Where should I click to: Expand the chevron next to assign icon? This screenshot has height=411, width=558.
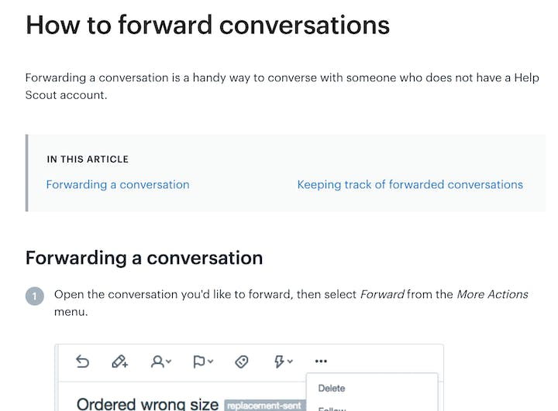pos(169,361)
